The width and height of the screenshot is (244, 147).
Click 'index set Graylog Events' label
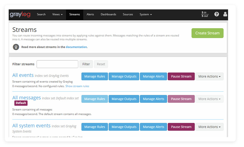click(x=52, y=76)
